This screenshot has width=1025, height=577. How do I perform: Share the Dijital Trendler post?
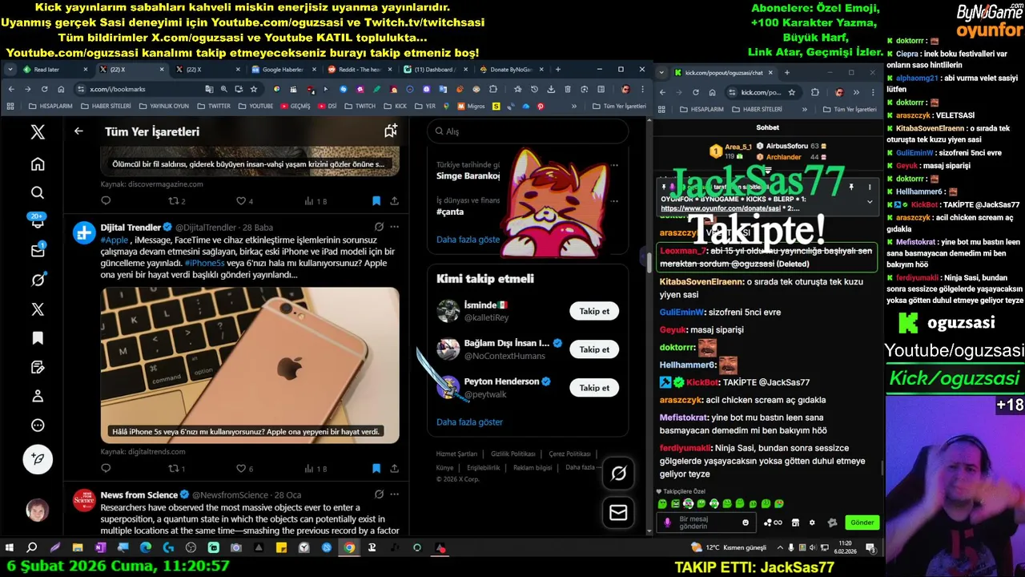[x=394, y=468]
